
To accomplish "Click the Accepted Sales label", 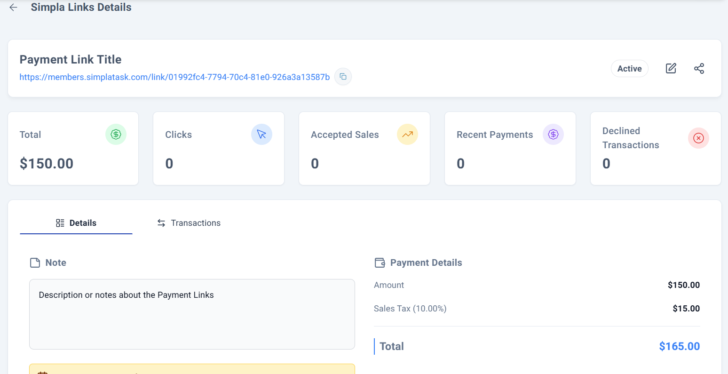I will pos(345,135).
